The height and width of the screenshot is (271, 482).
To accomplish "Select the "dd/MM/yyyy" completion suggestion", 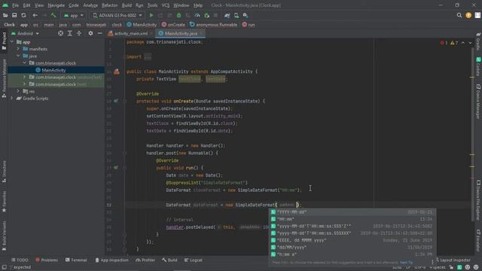I will coord(352,247).
